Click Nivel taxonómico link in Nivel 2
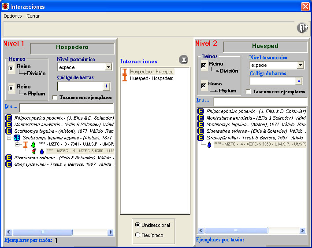The width and height of the screenshot is (312, 248). tap(268, 58)
